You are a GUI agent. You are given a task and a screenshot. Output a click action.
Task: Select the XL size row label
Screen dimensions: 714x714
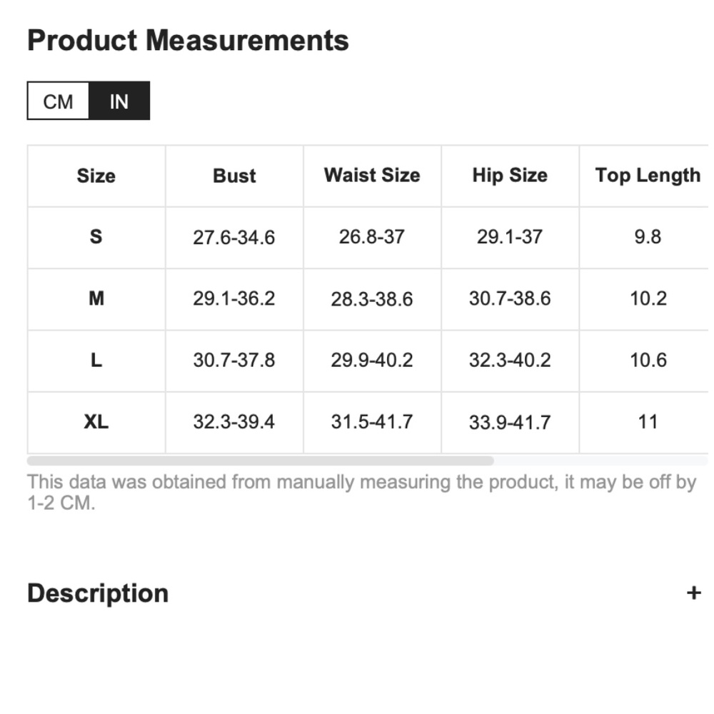click(96, 422)
